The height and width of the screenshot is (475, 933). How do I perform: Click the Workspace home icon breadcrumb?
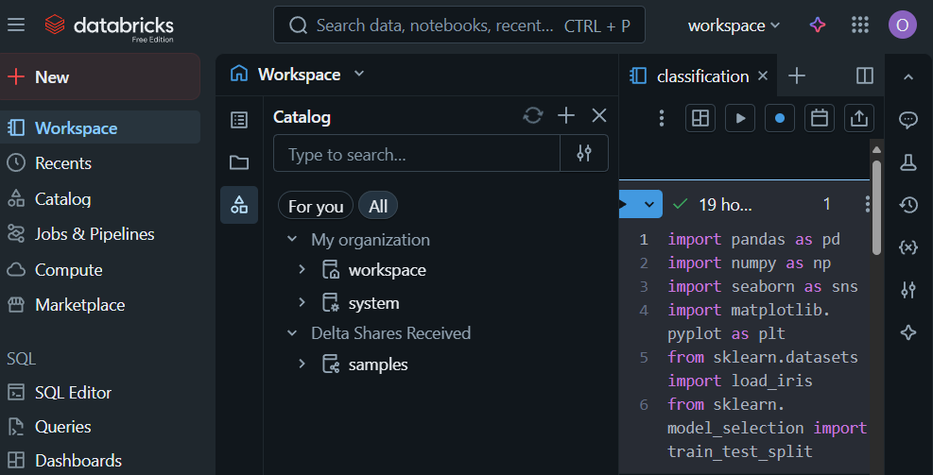point(239,75)
